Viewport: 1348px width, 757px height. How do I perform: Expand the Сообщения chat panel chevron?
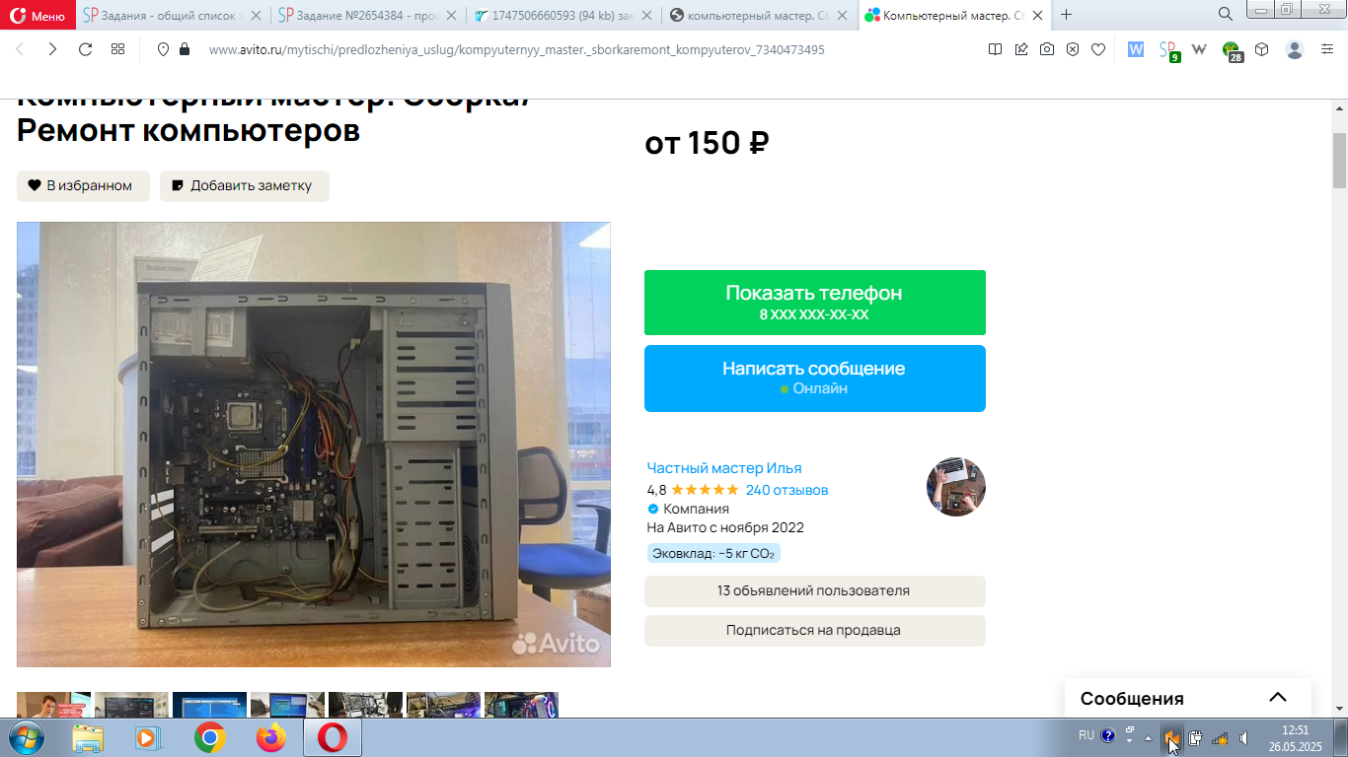[x=1278, y=697]
